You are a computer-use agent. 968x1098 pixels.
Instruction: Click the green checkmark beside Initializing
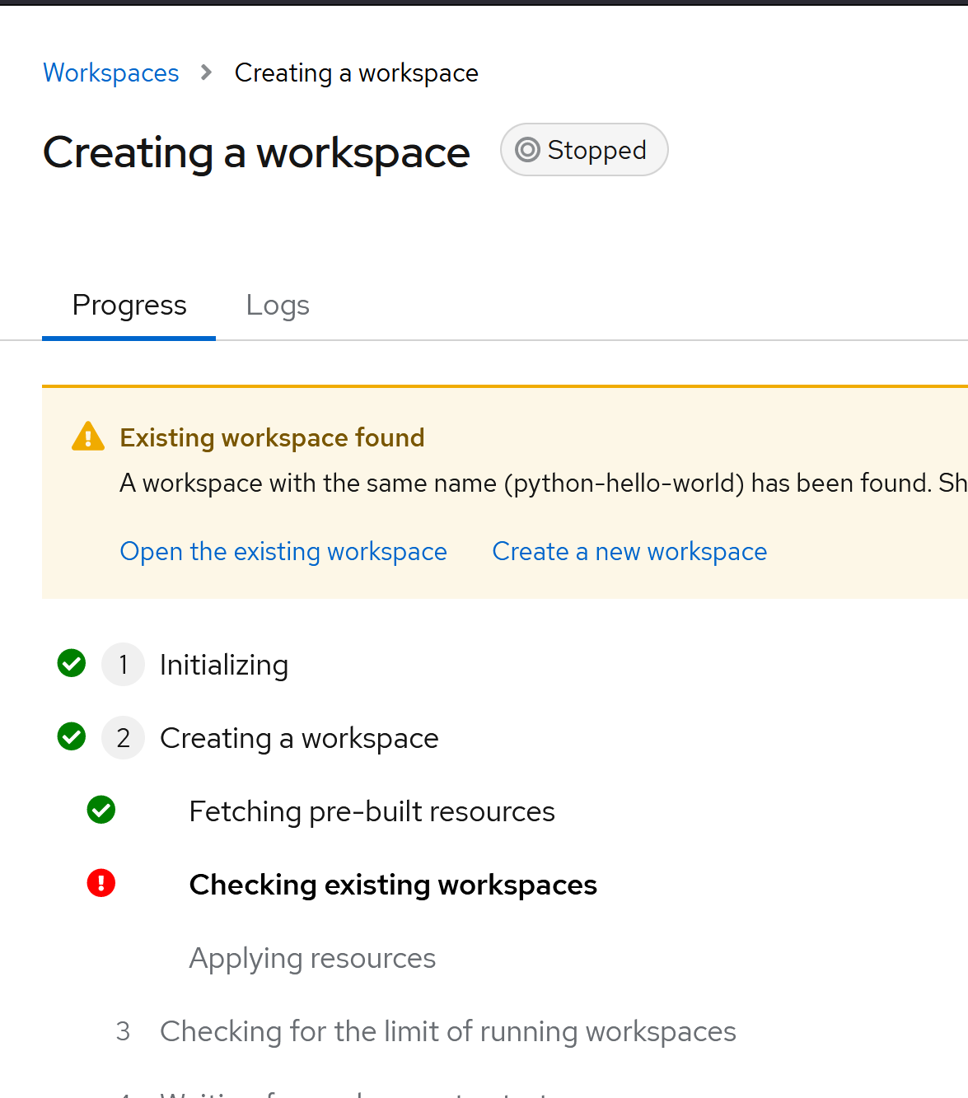tap(72, 663)
